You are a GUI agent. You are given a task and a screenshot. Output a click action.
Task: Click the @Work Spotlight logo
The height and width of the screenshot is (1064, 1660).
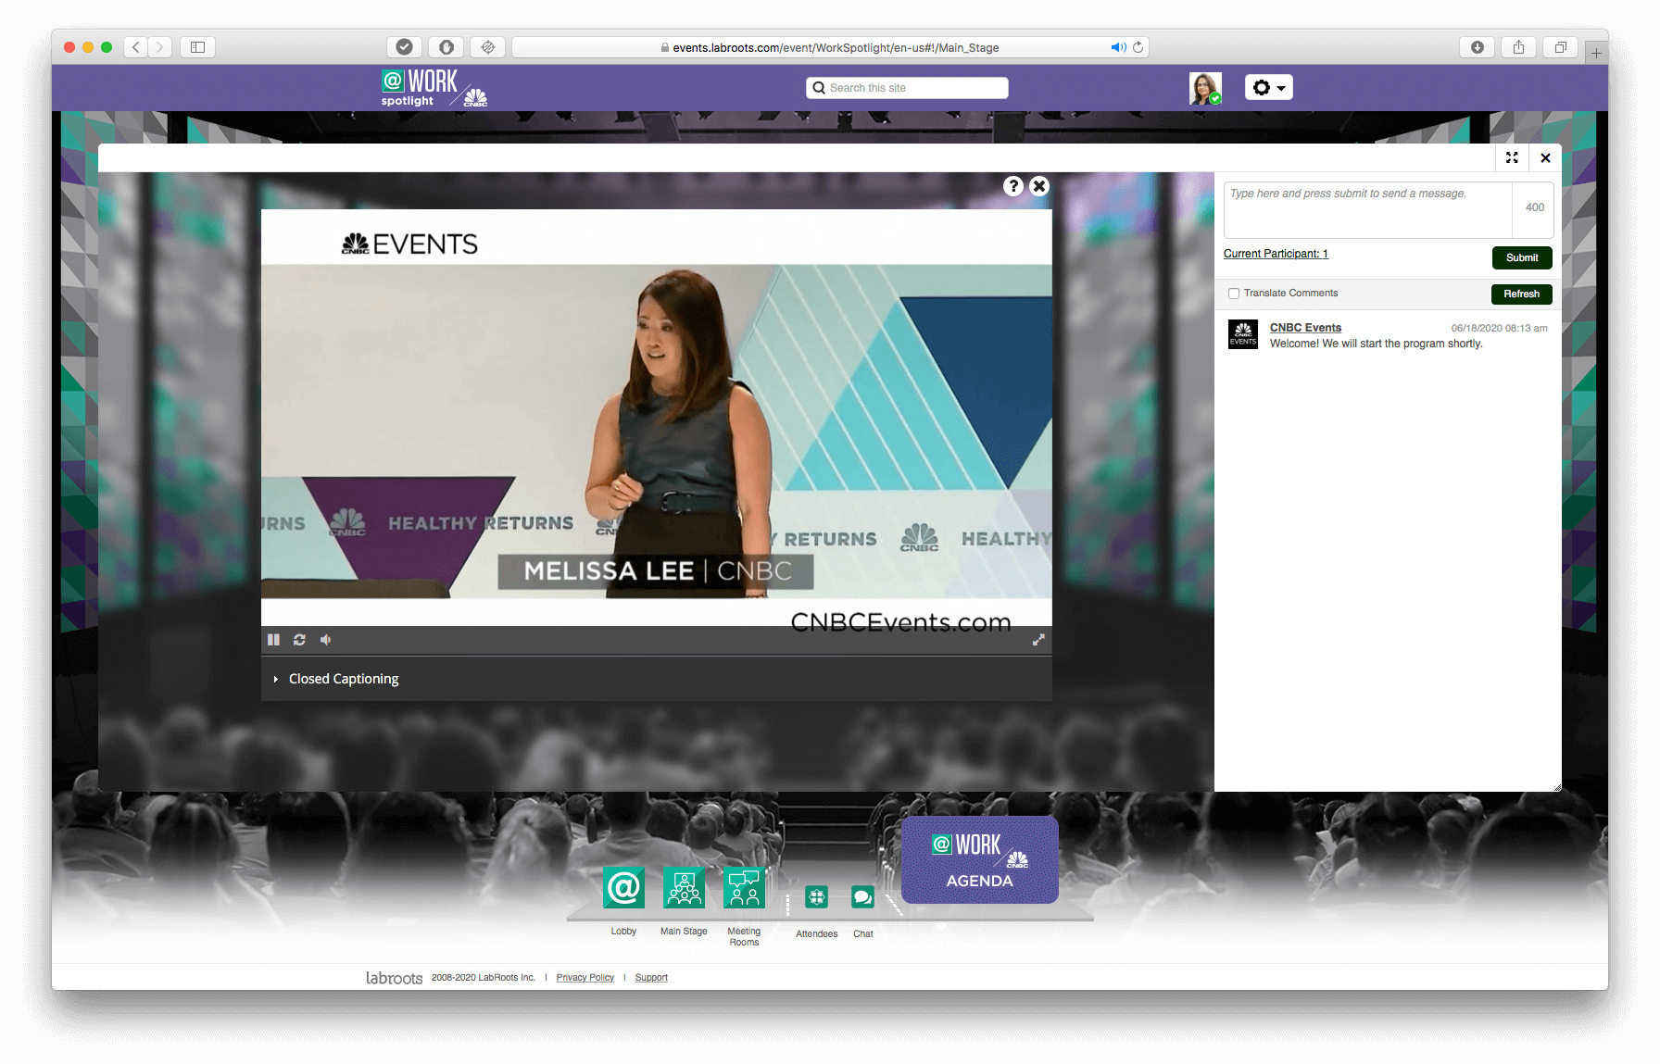434,88
